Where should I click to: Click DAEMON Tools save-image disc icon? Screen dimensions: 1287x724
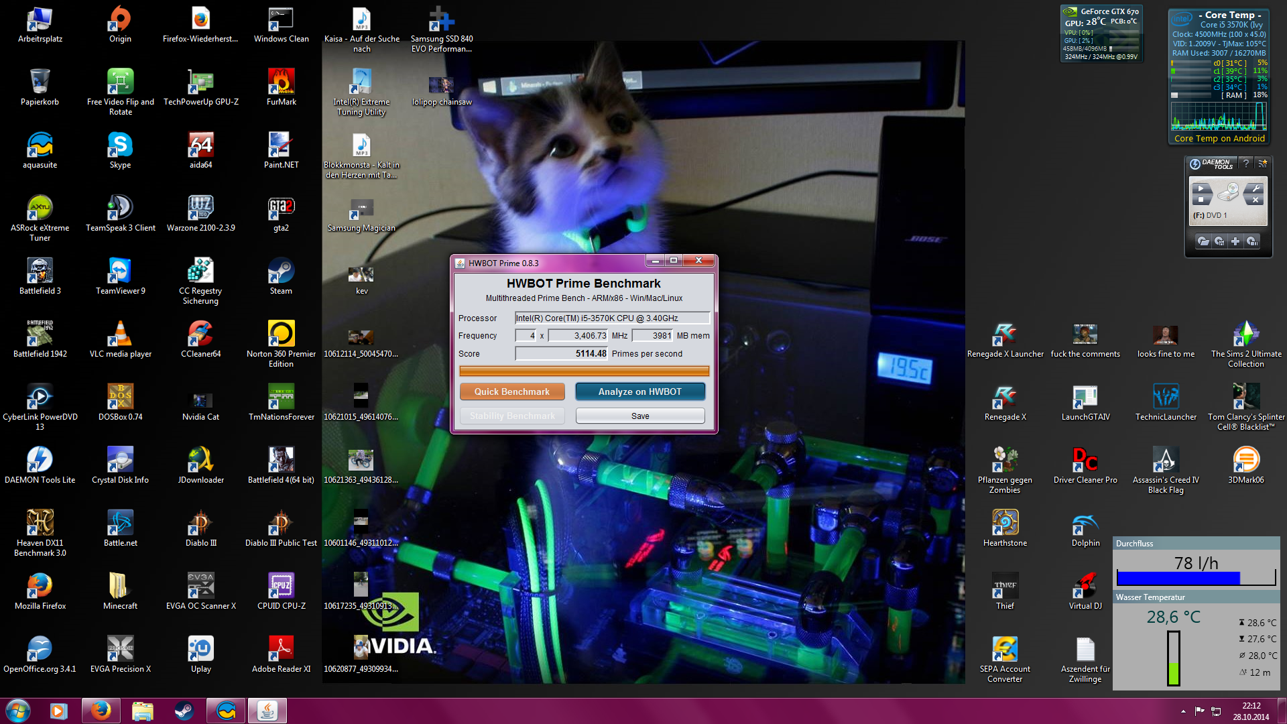(1219, 241)
